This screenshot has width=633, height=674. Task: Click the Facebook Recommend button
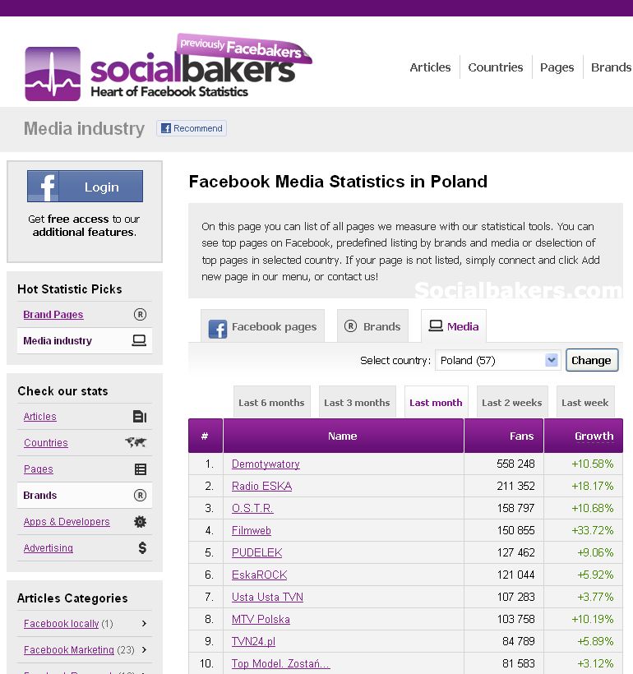pos(192,128)
